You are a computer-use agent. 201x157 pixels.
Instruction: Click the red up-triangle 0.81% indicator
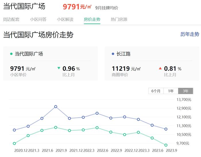(160, 68)
